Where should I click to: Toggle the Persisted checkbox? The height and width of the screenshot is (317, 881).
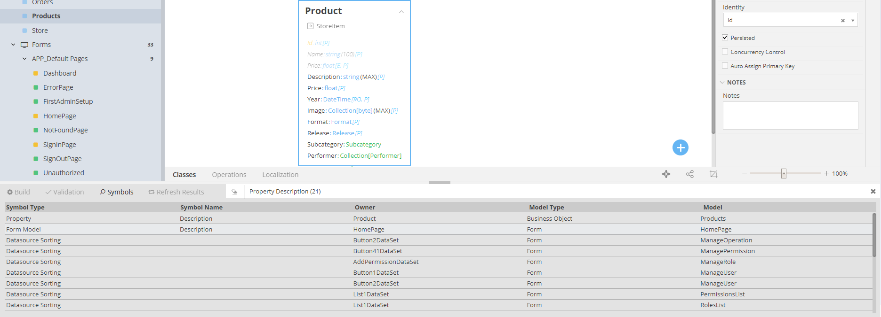click(x=725, y=38)
